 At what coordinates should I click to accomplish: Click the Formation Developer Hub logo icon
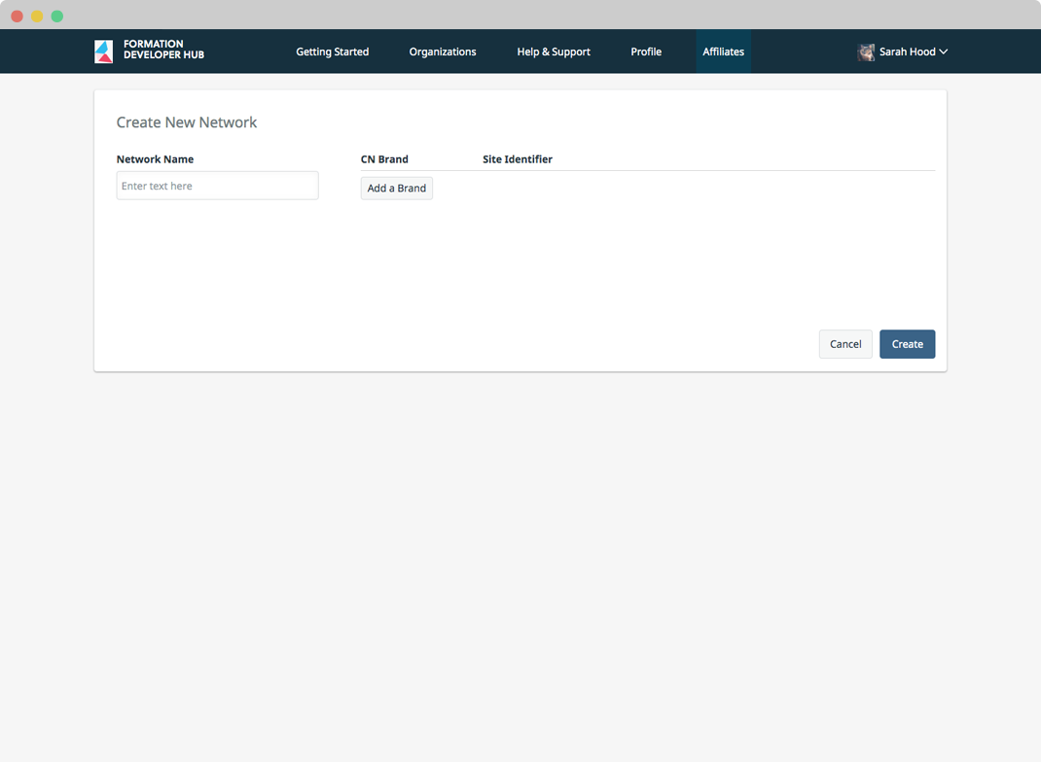[x=103, y=52]
